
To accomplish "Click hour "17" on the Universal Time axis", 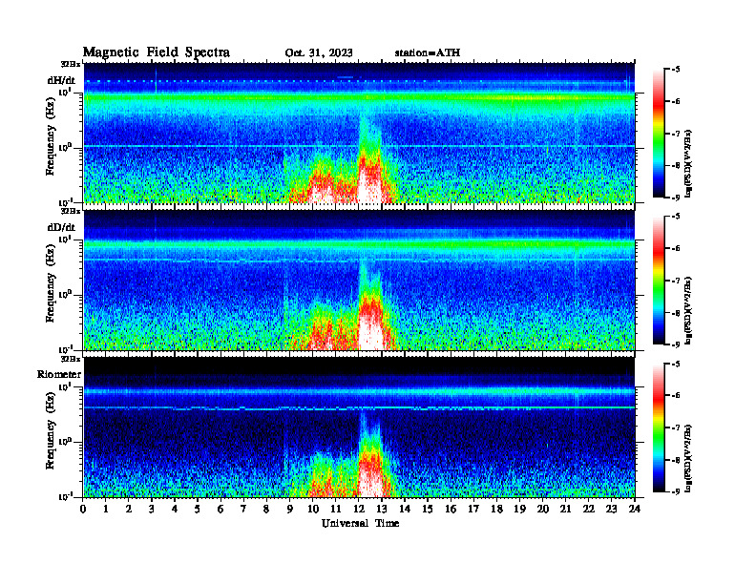I will point(473,509).
